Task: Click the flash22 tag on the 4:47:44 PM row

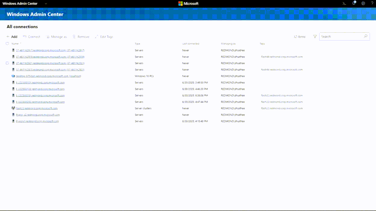Action: [282, 102]
